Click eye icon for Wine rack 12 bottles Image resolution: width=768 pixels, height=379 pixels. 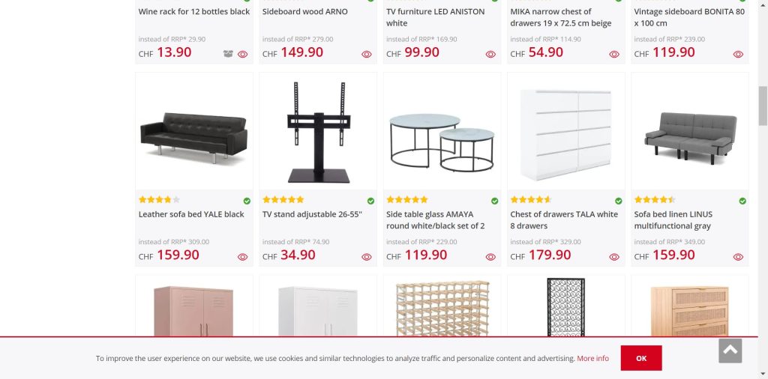[x=242, y=54]
